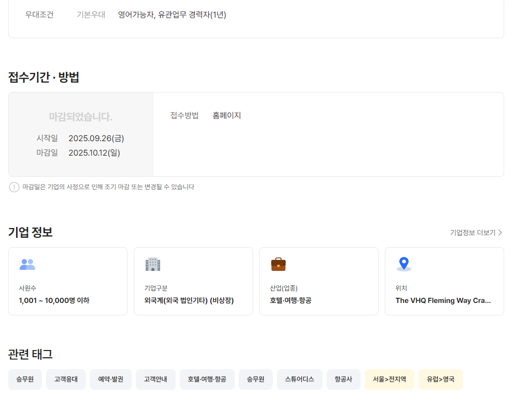This screenshot has width=514, height=411.
Task: Click the brown briefcase icon above 산업(업종)
Action: (278, 265)
